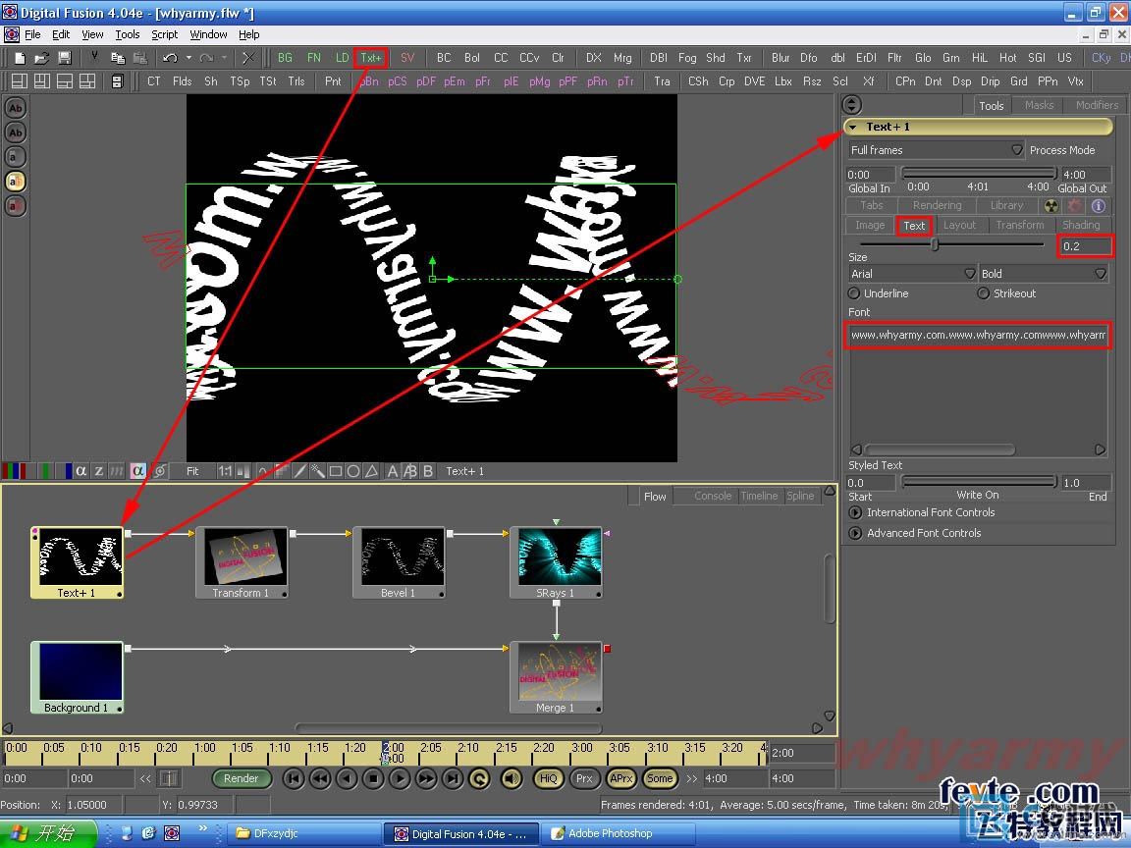1131x848 pixels.
Task: Click the Console tab button
Action: point(713,496)
